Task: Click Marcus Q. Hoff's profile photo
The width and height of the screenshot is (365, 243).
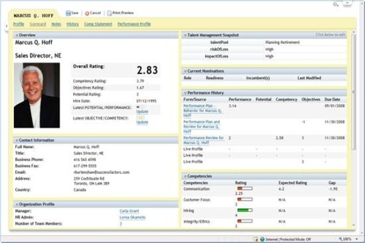Action: 36,95
